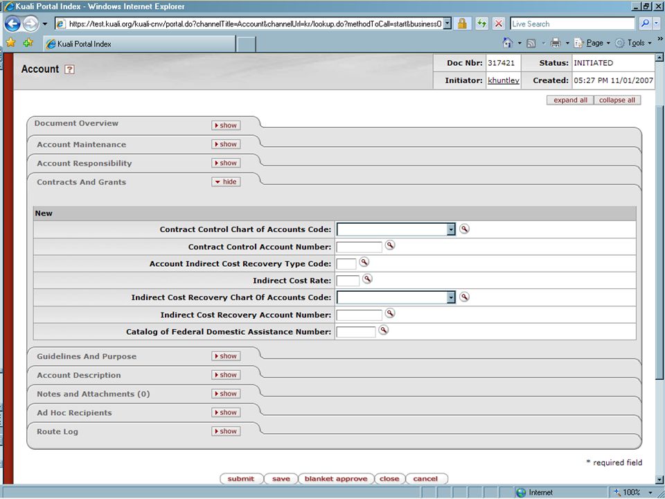The width and height of the screenshot is (665, 499).
Task: Open the khuntley initiator link
Action: 504,80
